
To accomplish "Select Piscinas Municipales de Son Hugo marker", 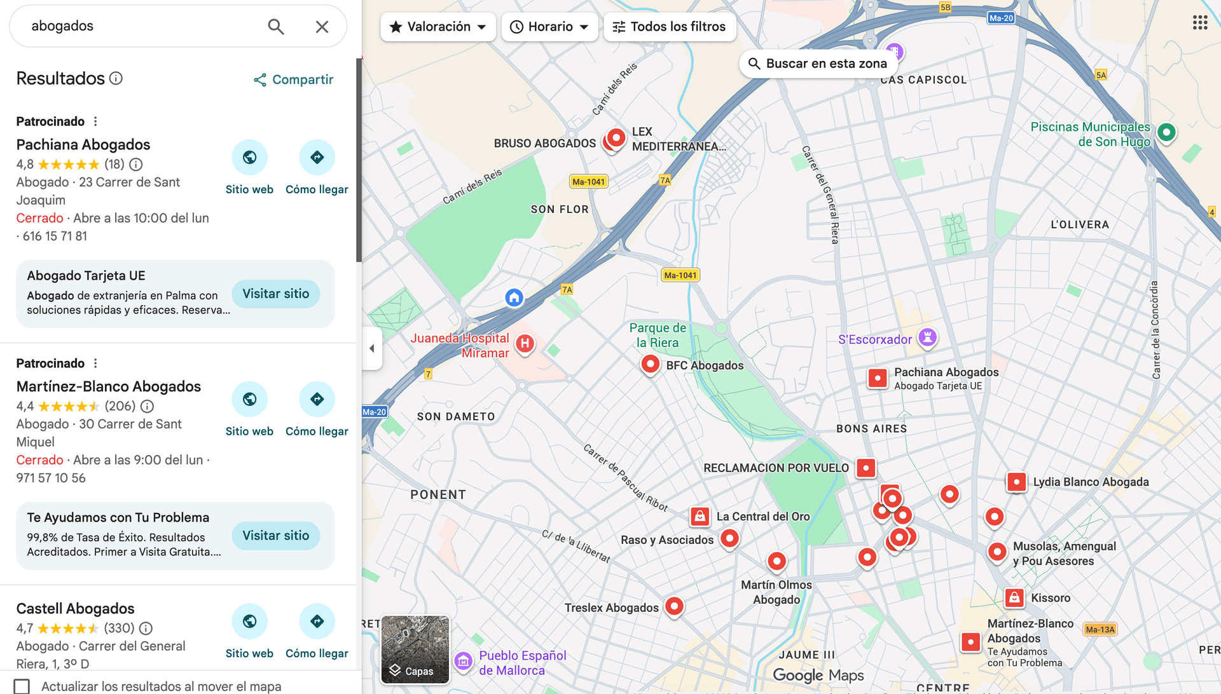I will [x=1166, y=133].
